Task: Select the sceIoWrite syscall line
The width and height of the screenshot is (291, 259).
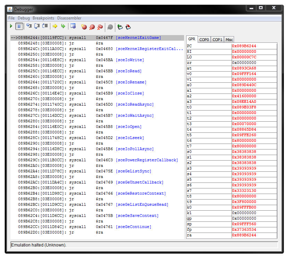Action: 97,60
